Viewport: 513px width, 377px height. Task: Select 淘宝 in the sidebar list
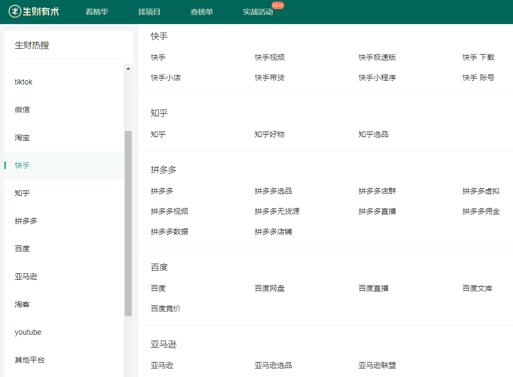click(22, 137)
